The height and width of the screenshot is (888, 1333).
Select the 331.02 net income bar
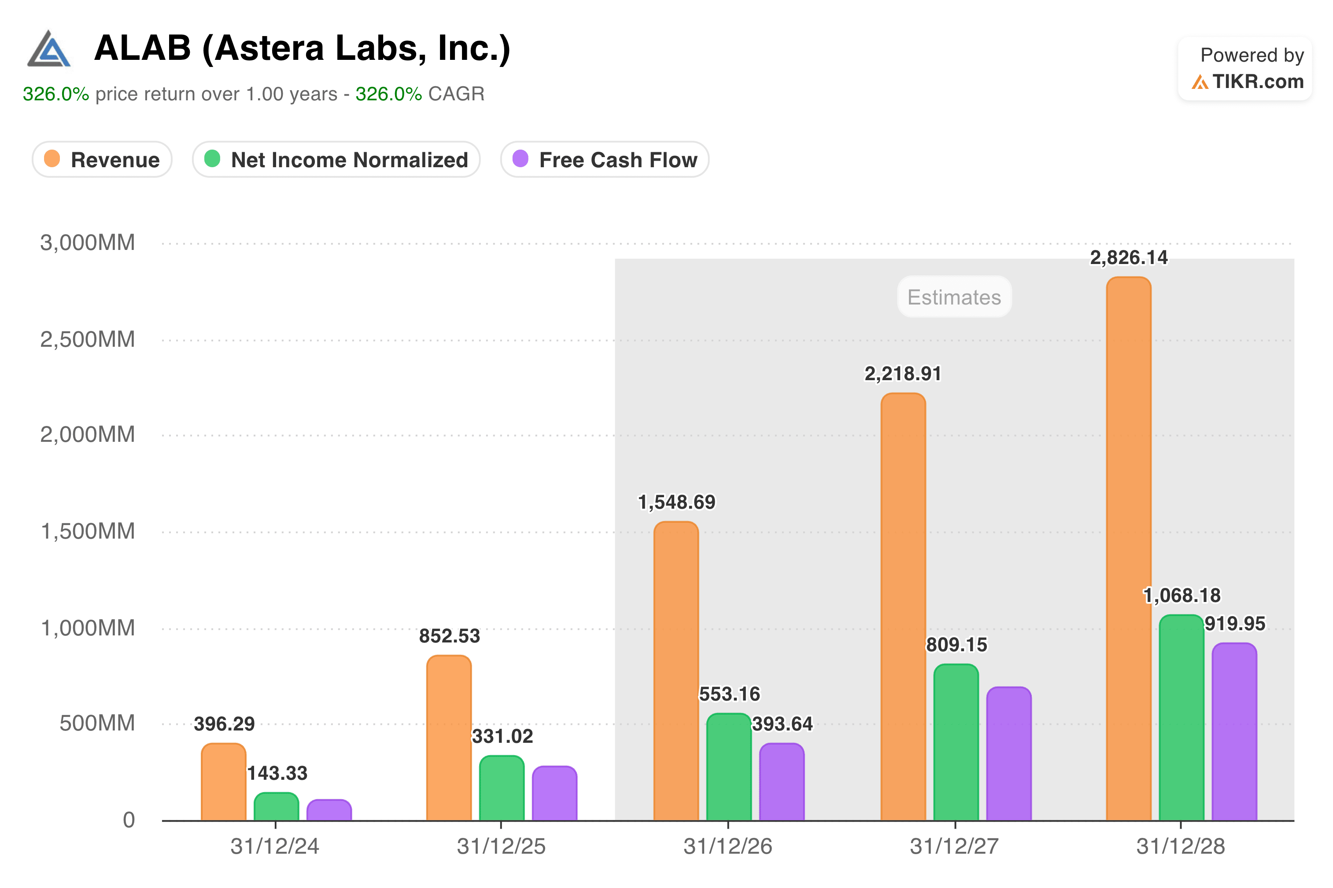coord(502,788)
